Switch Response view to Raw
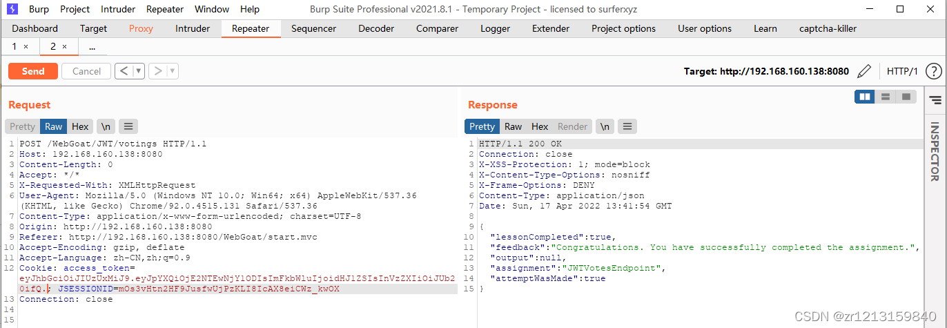The image size is (947, 328). [513, 126]
